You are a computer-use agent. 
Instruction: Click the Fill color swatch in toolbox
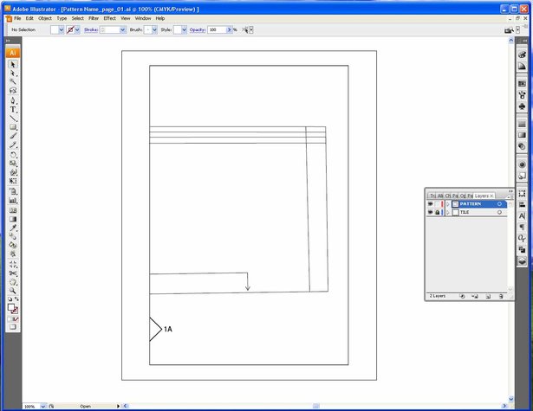click(x=11, y=307)
